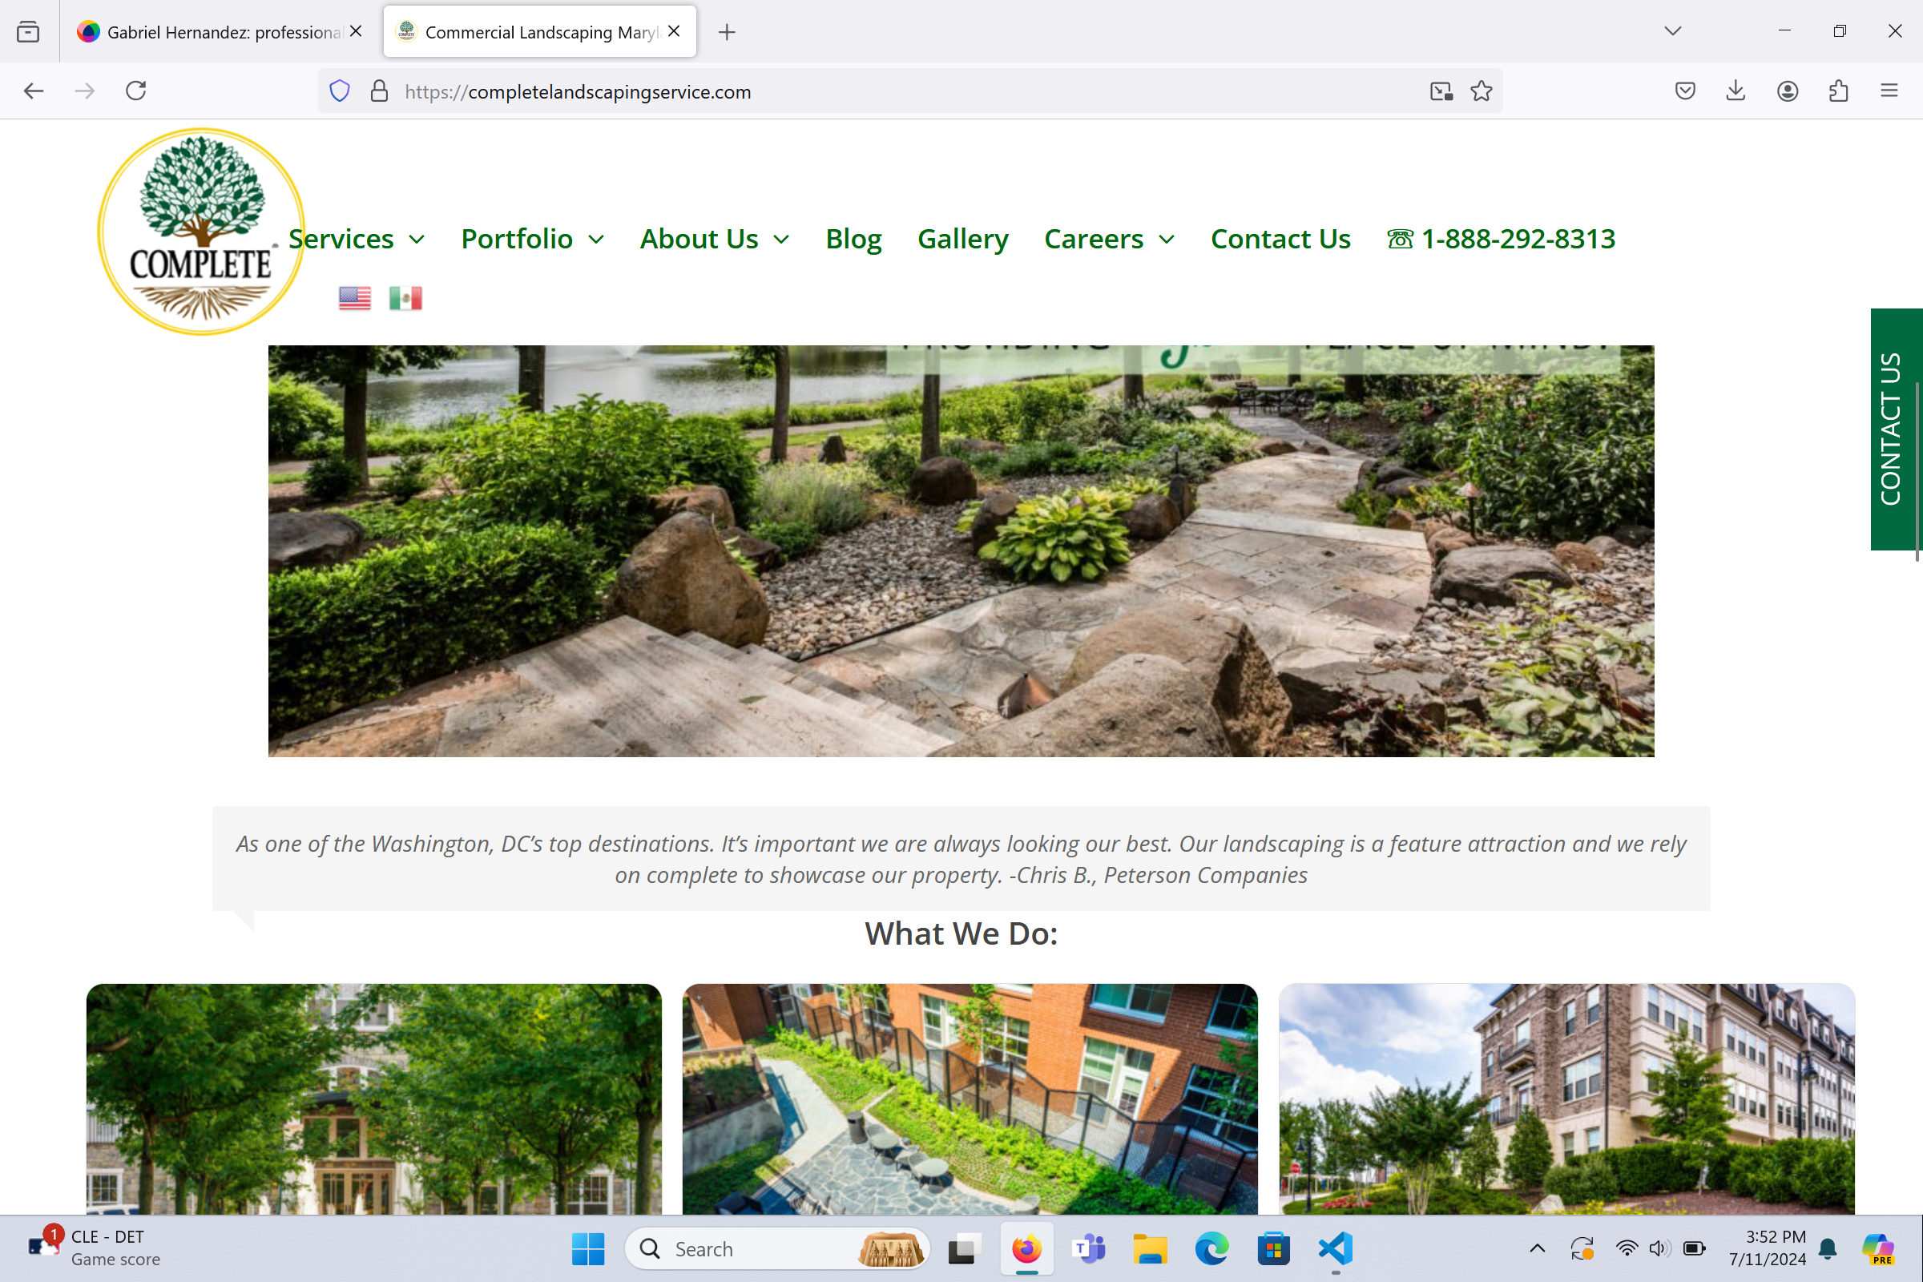The width and height of the screenshot is (1923, 1282).
Task: Open Microsoft Teams from the taskbar
Action: 1088,1248
